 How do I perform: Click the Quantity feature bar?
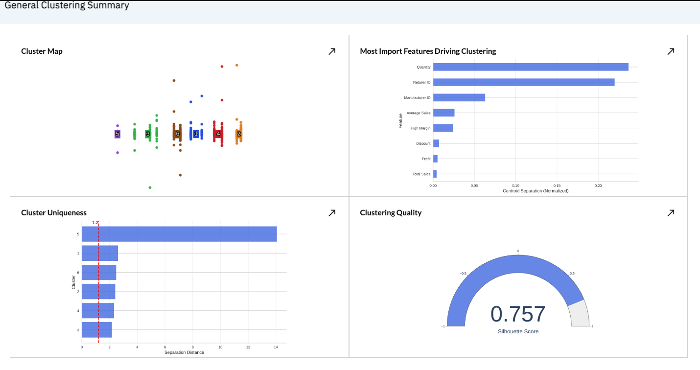click(x=531, y=67)
